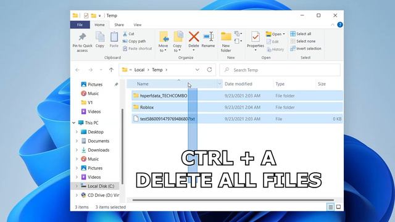Select the test5860091479769486807.txt file
The image size is (395, 222).
pyautogui.click(x=237, y=119)
